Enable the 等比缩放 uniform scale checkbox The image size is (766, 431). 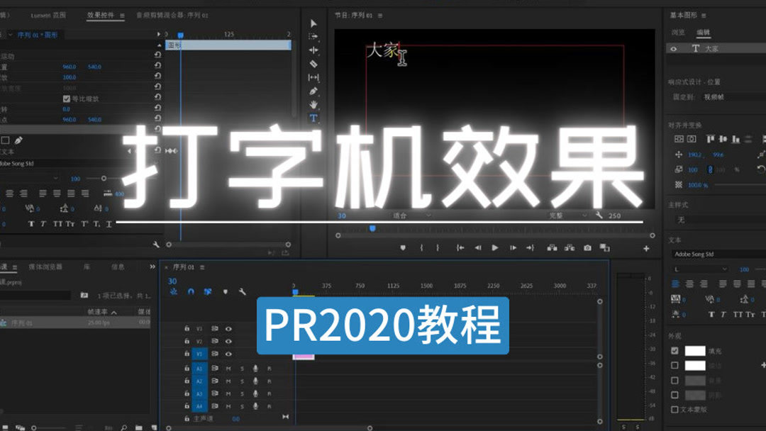tap(65, 98)
